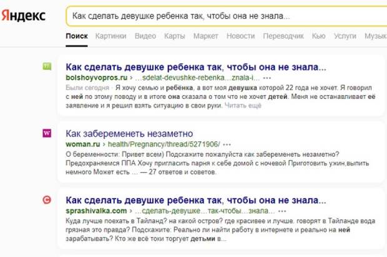Click the sprashivalka.com domain link
Viewport: 387px width, 257px height.
tap(96, 211)
